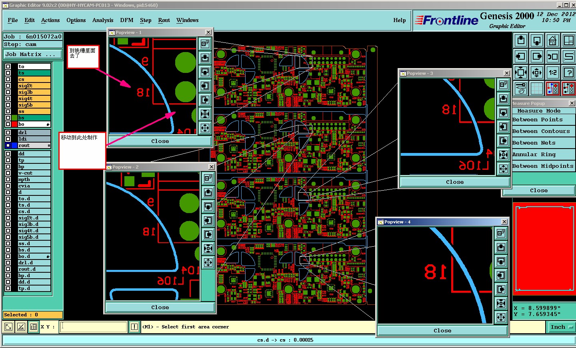Image resolution: width=576 pixels, height=348 pixels.
Task: Open the Analysis menu
Action: coord(103,20)
